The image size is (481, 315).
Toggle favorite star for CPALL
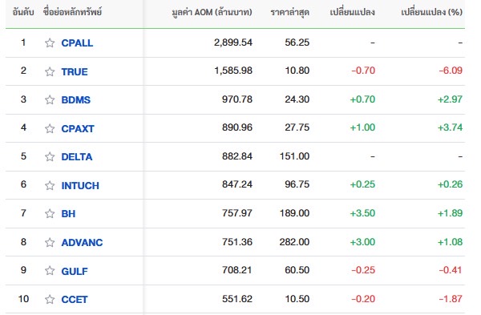pos(50,42)
